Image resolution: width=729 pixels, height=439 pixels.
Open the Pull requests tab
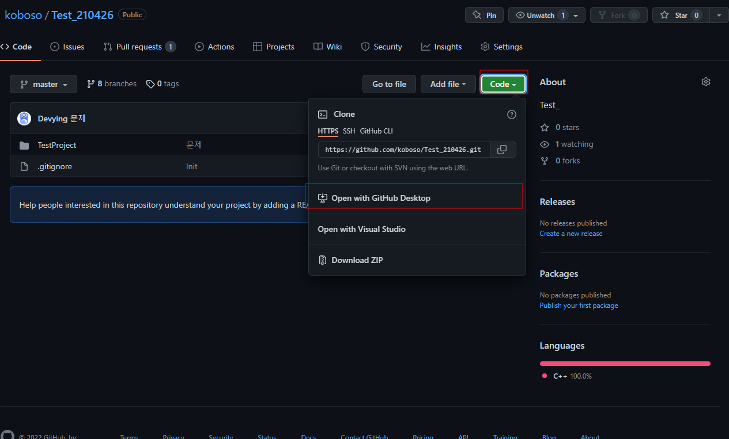pos(139,47)
